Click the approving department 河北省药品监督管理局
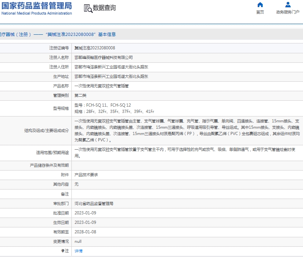 [94, 203]
